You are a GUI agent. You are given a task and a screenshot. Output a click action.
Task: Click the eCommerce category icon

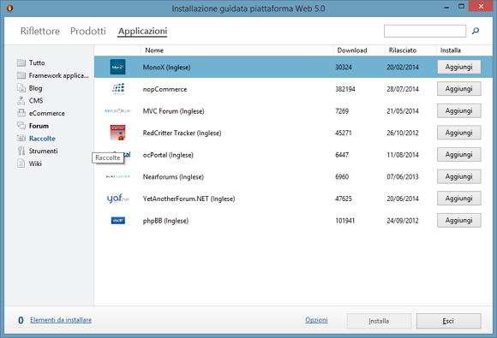tap(21, 113)
